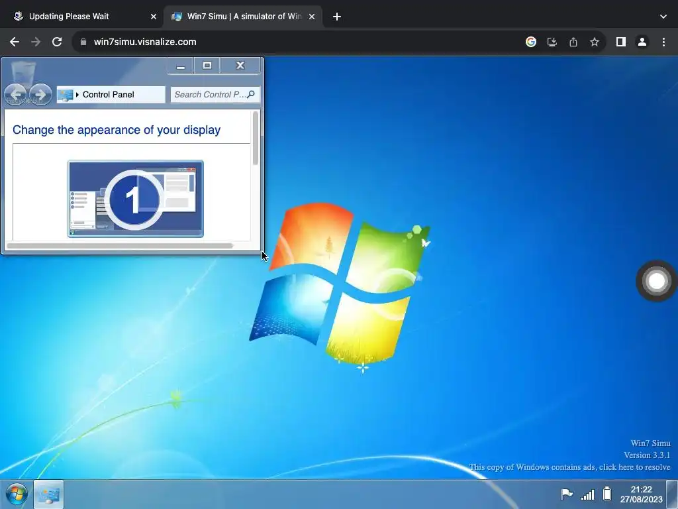Click the Control Panel taskbar button
Screen dimensions: 678x509
click(48, 494)
